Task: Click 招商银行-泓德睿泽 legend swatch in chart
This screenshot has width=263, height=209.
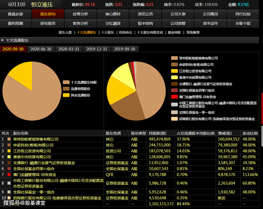Action: (x=174, y=119)
